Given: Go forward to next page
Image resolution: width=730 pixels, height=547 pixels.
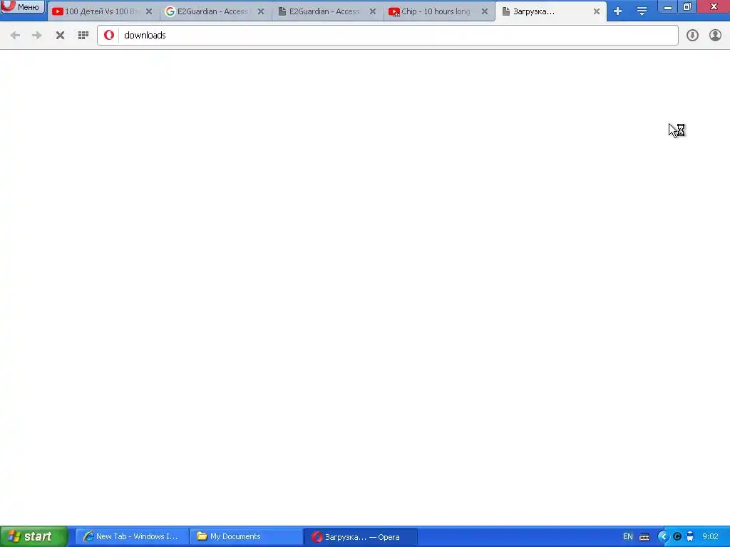Looking at the screenshot, I should point(37,36).
